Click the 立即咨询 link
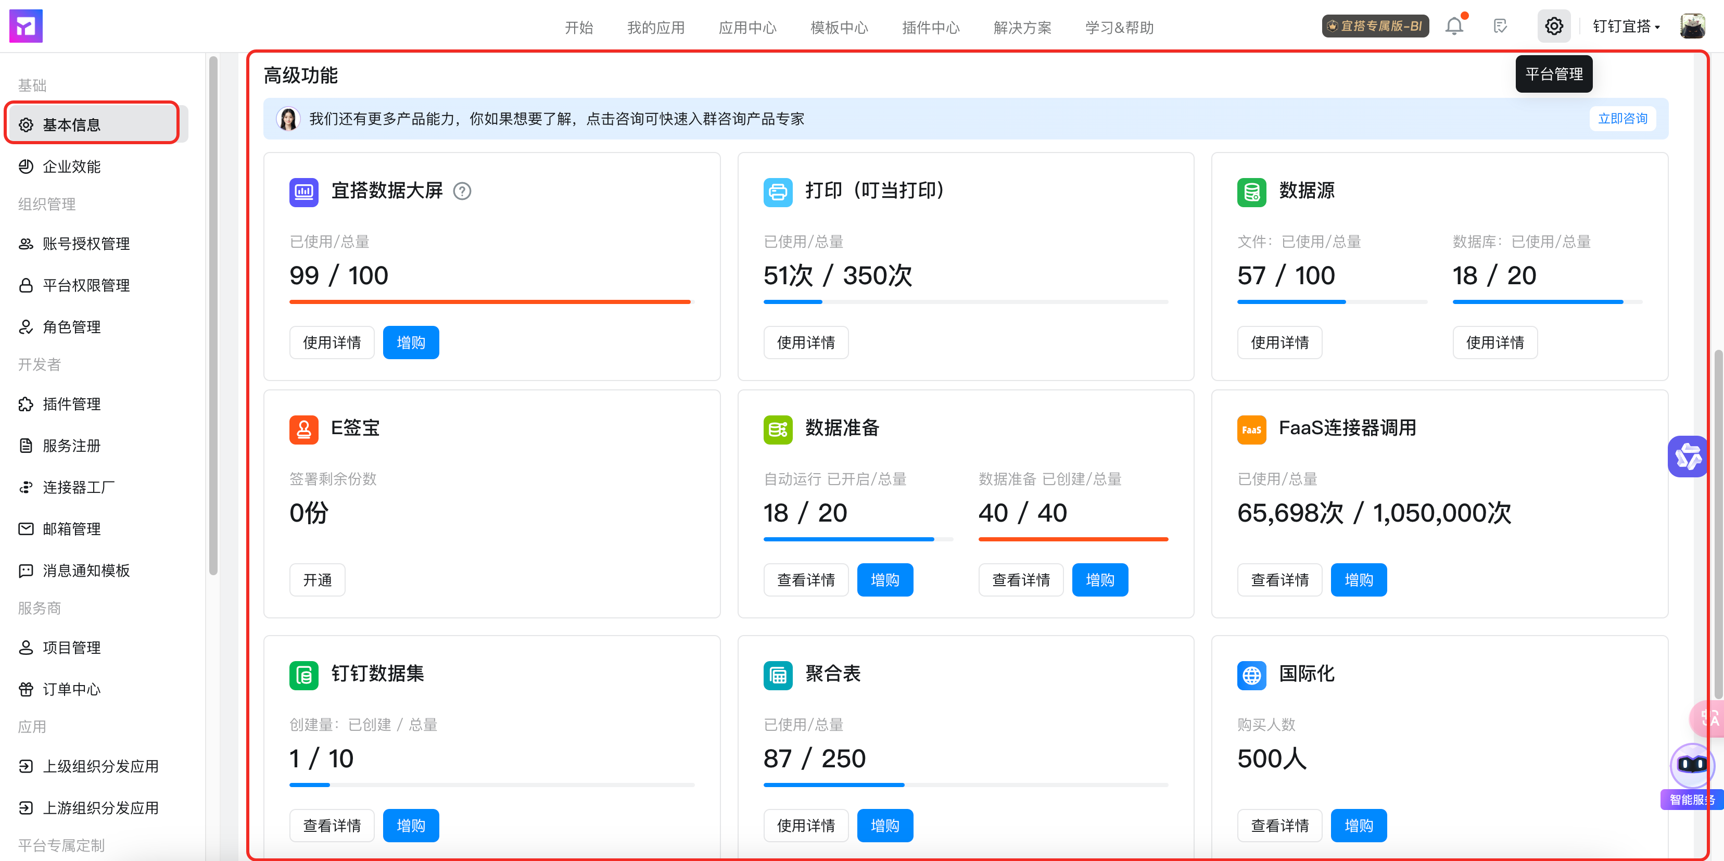The image size is (1724, 861). click(x=1622, y=119)
